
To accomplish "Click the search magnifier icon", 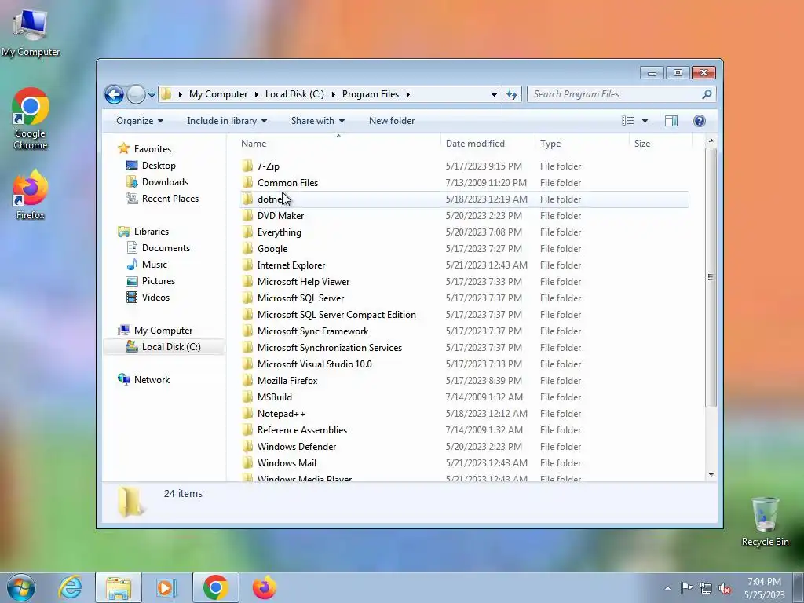I will pos(707,94).
